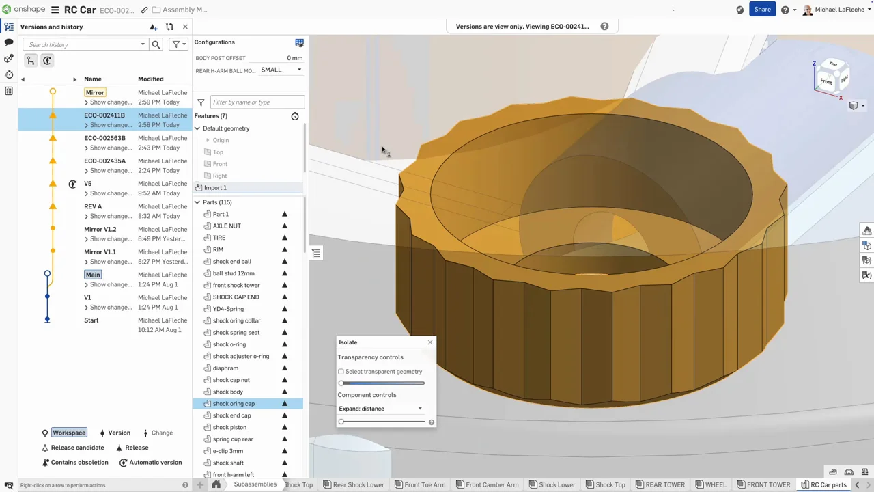Click the transparency slider in Isolate dialog
Screen dimensions: 874x492
[x=381, y=383]
